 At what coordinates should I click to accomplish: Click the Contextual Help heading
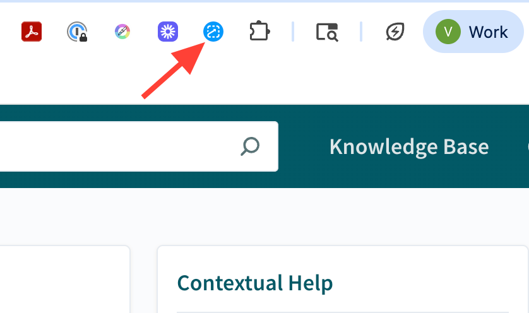(x=255, y=283)
